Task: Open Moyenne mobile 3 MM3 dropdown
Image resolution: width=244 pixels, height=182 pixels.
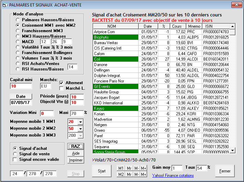Action: pyautogui.click(x=80, y=135)
